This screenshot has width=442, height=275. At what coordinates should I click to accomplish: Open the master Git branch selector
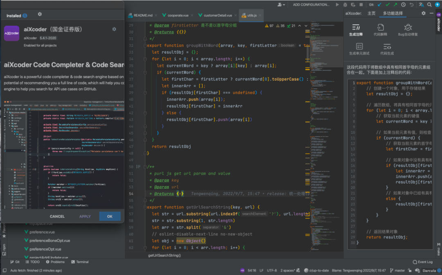point(397,270)
